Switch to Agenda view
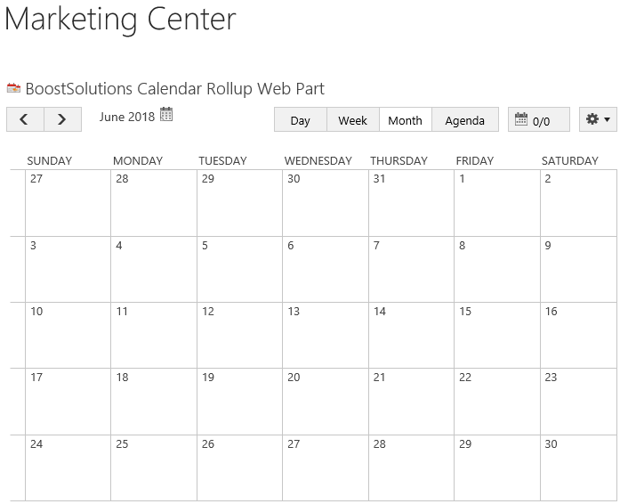This screenshot has height=504, width=620. click(x=465, y=119)
